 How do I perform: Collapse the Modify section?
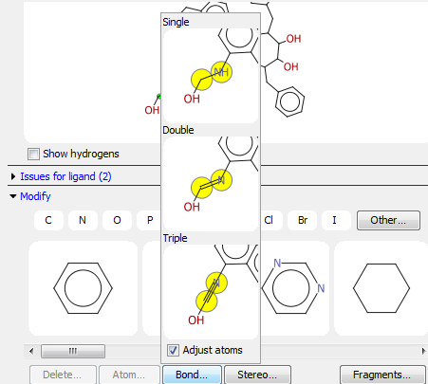pos(12,196)
